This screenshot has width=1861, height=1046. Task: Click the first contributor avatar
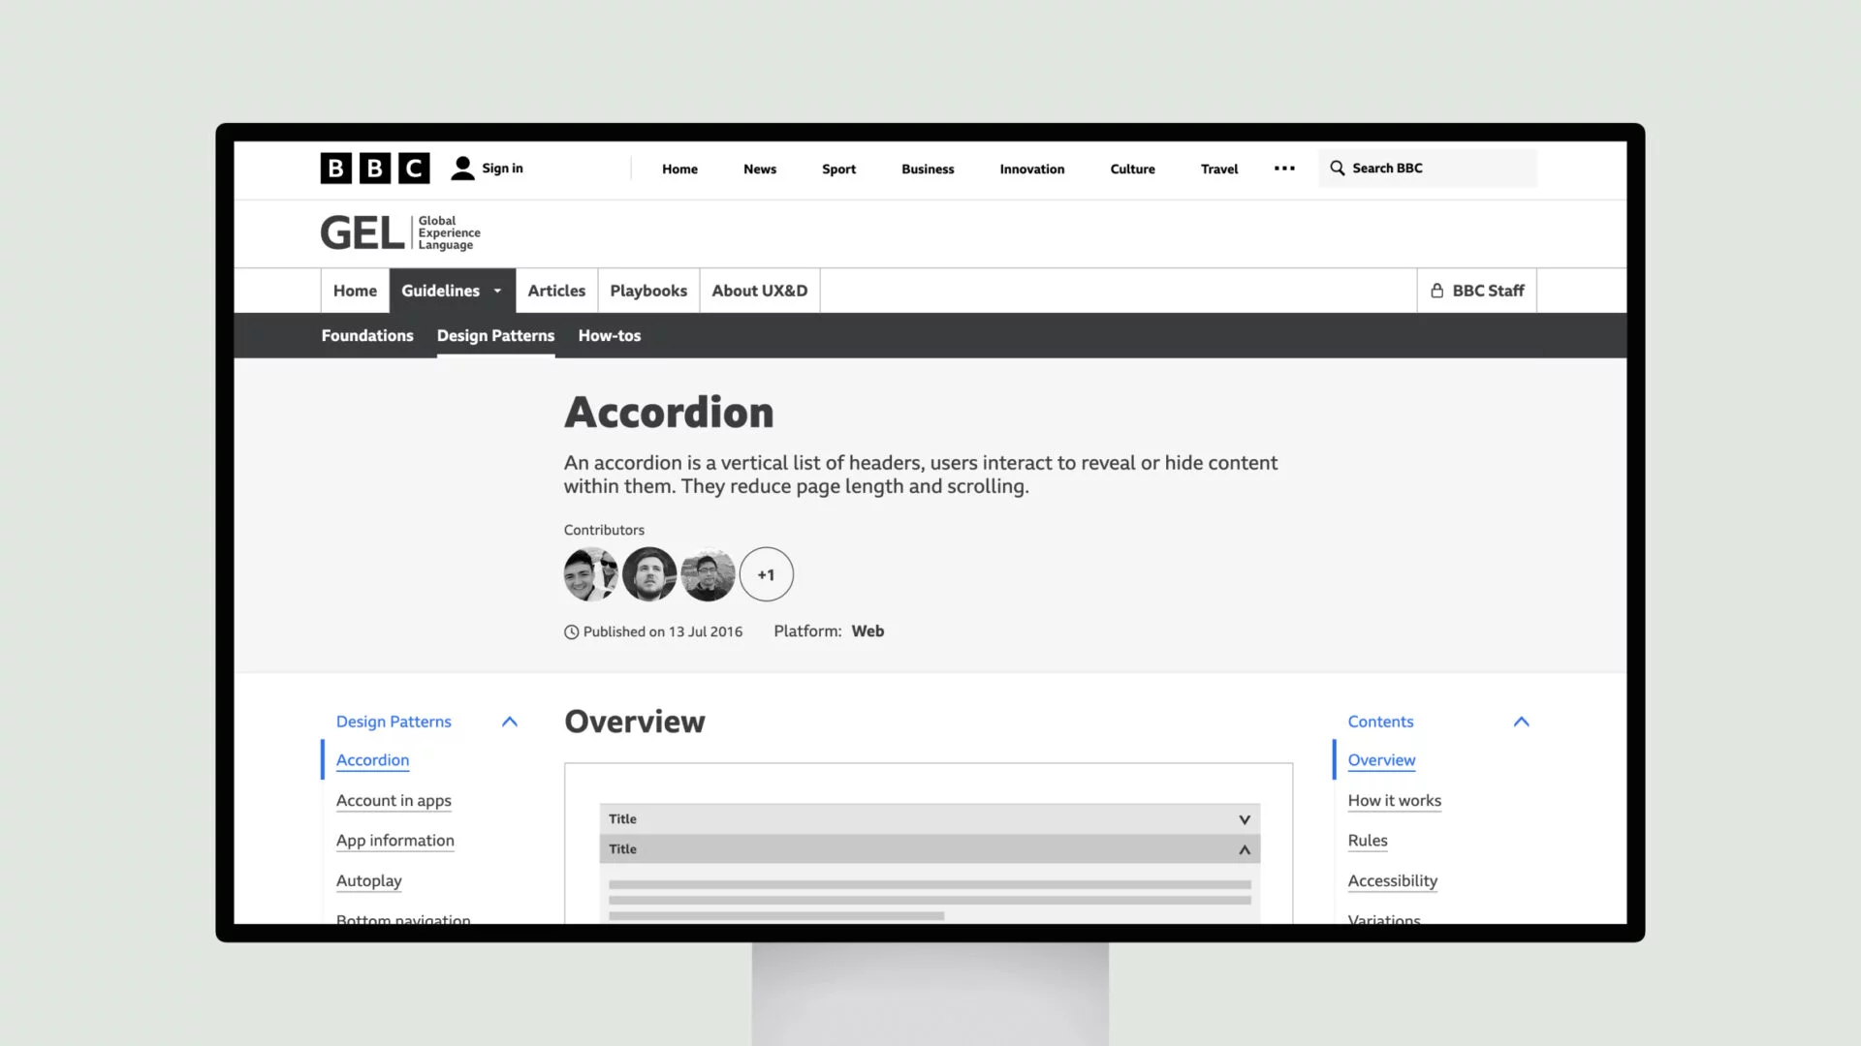[x=590, y=574]
